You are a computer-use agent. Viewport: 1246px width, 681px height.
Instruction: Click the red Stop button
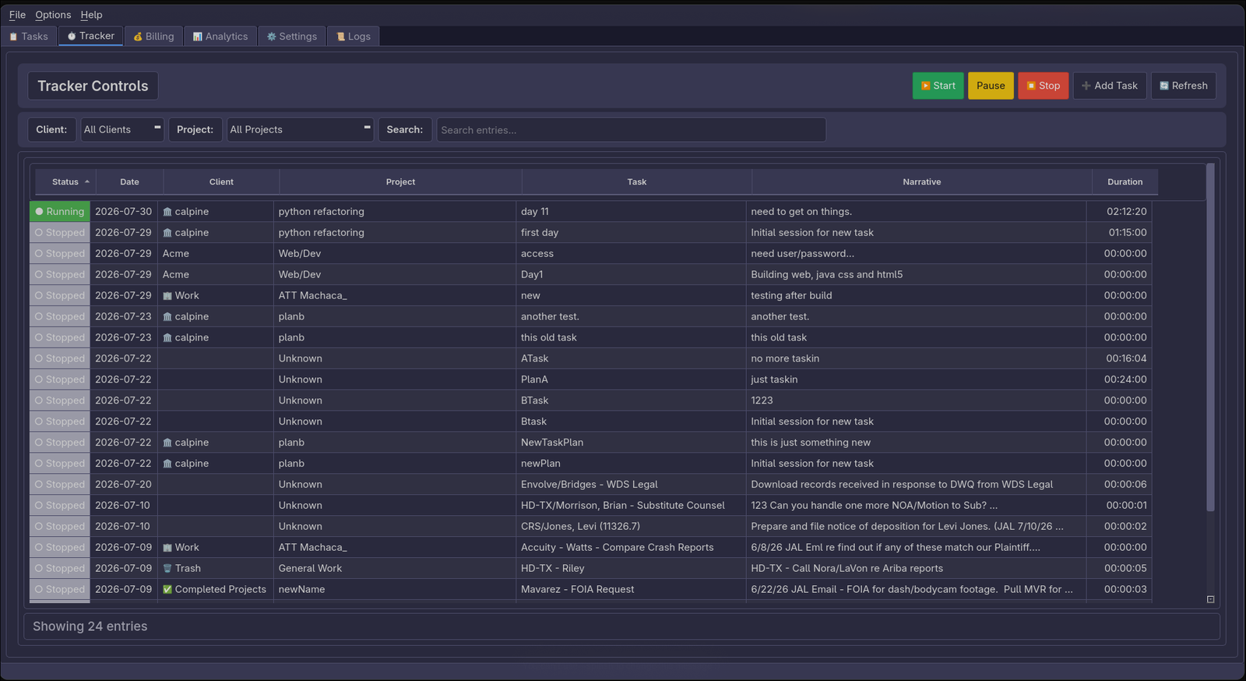click(x=1043, y=86)
